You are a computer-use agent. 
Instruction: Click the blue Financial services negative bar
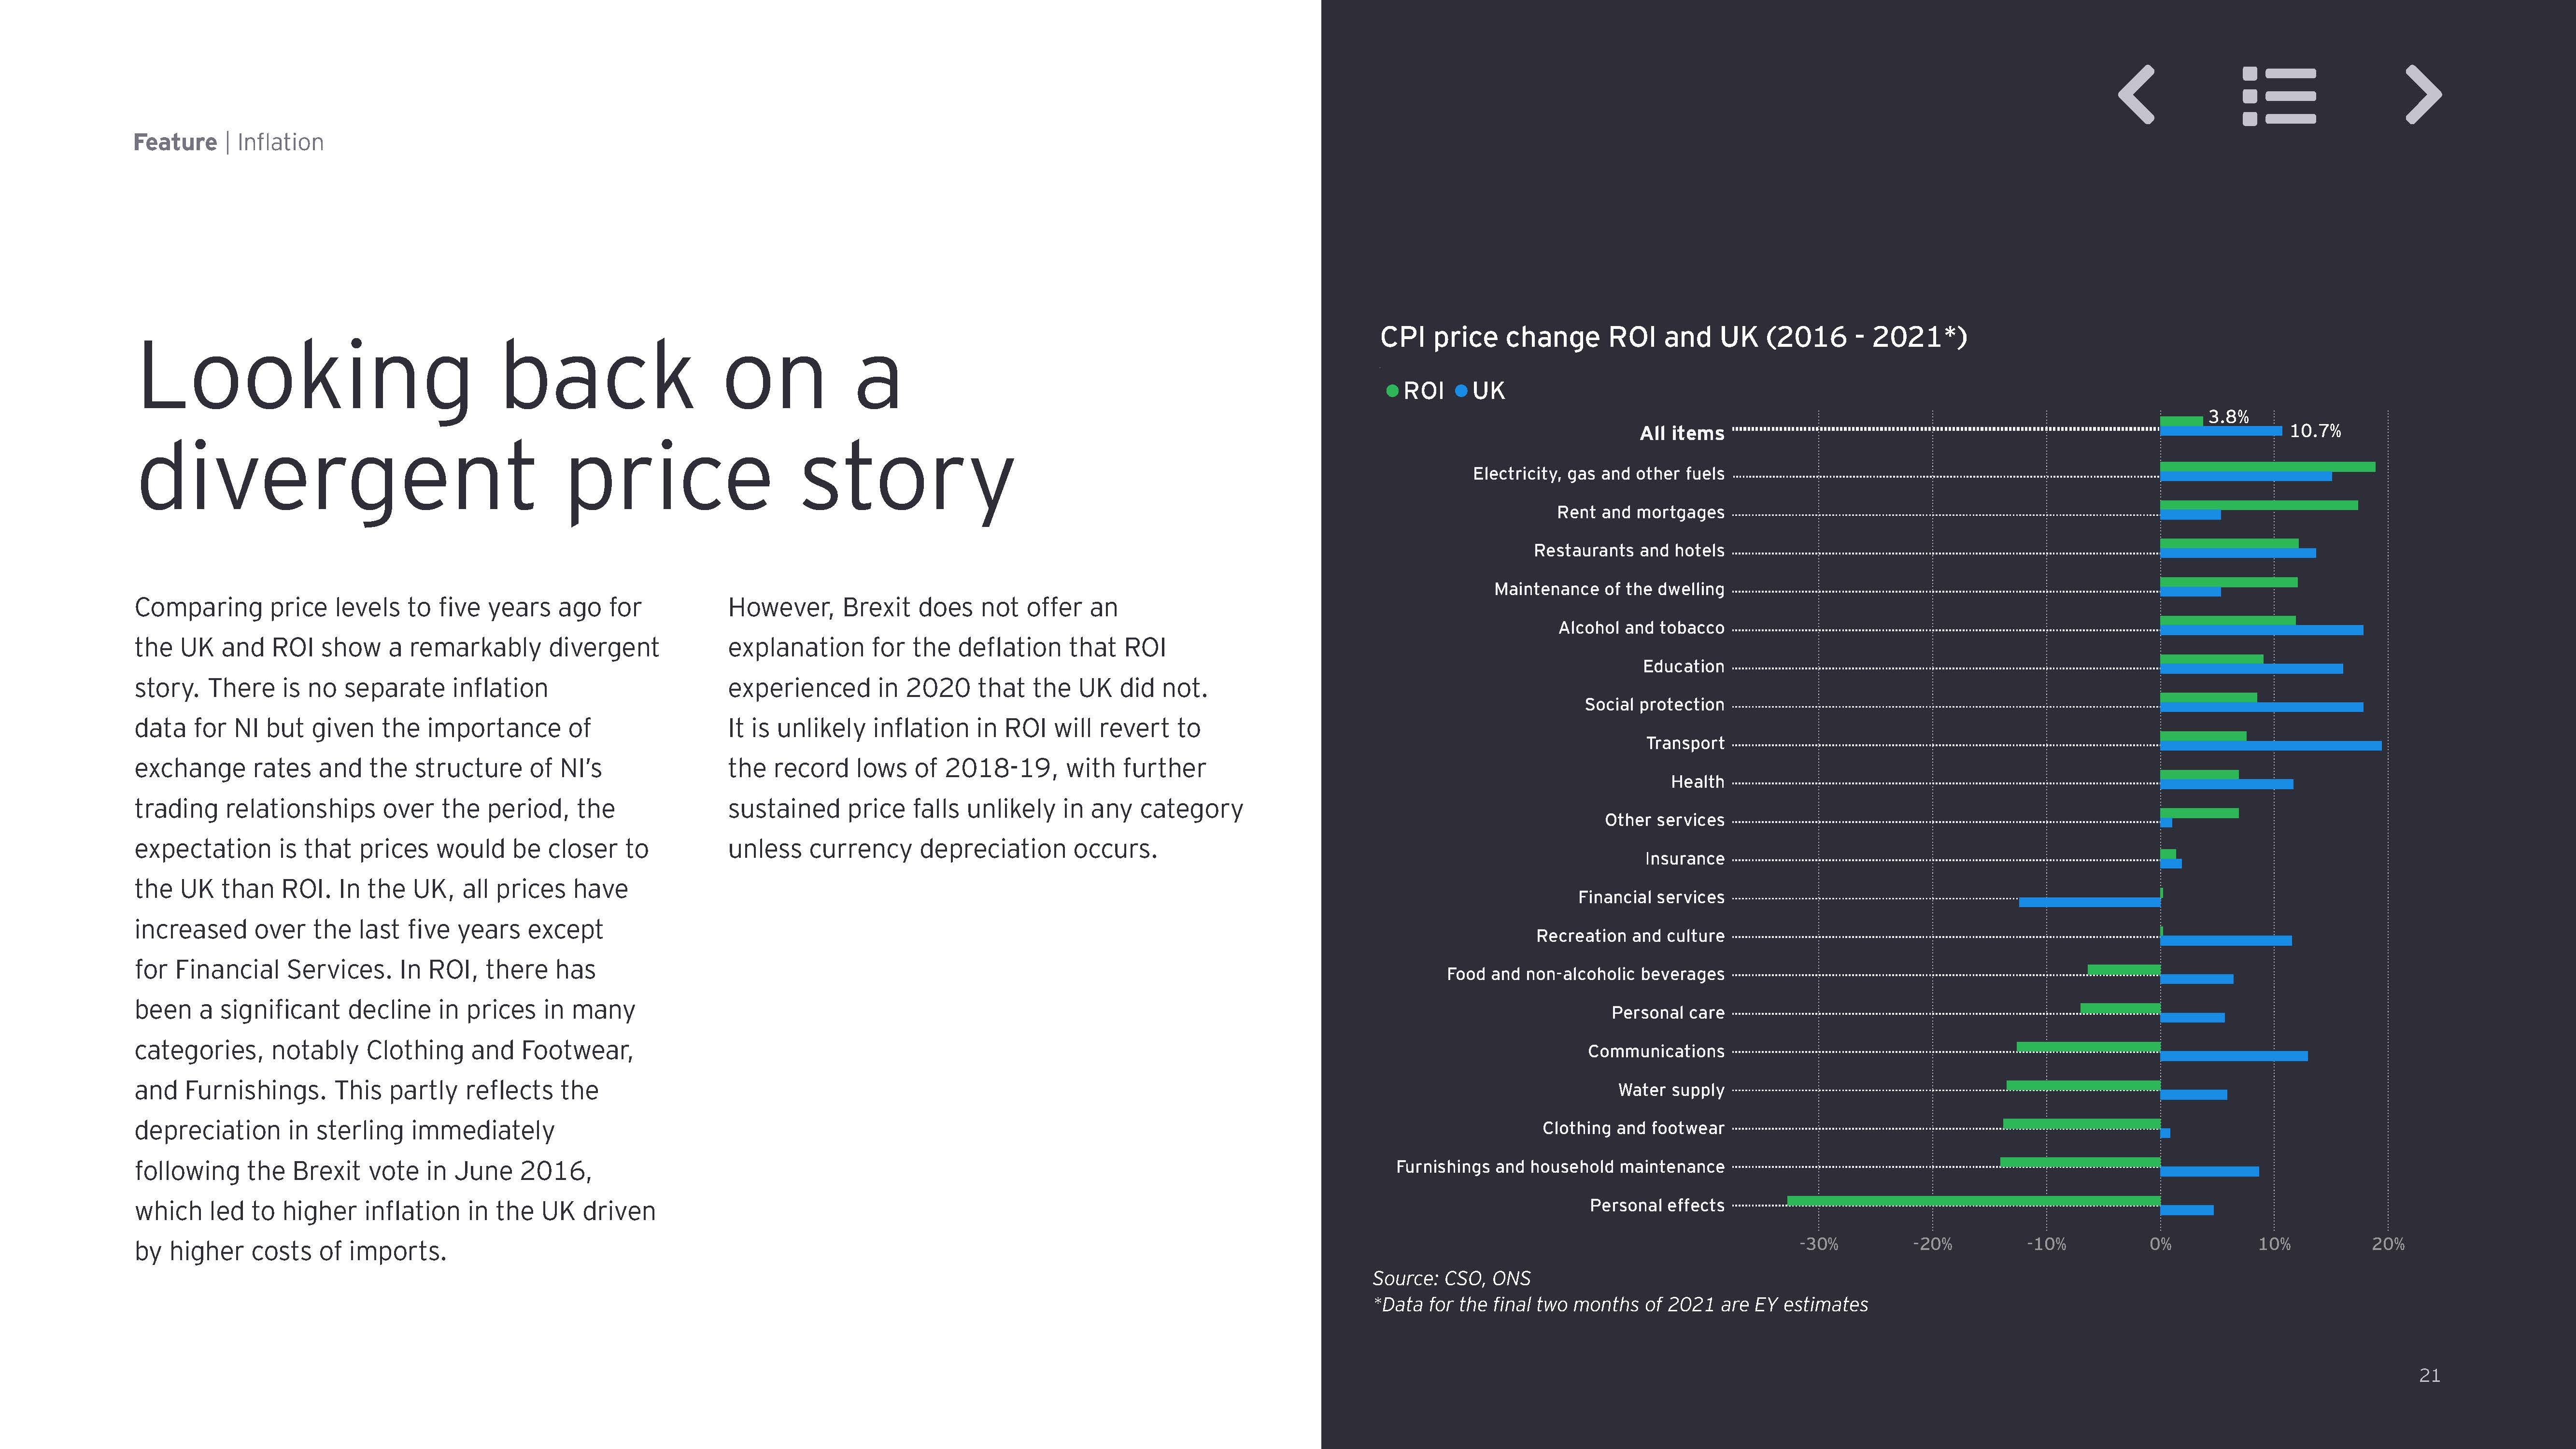click(2089, 902)
